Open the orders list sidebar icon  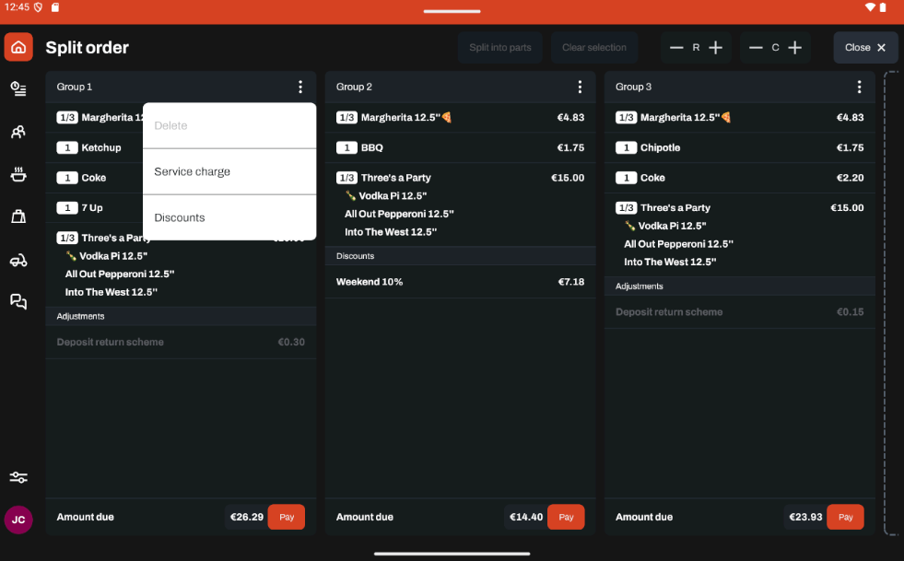pos(18,88)
